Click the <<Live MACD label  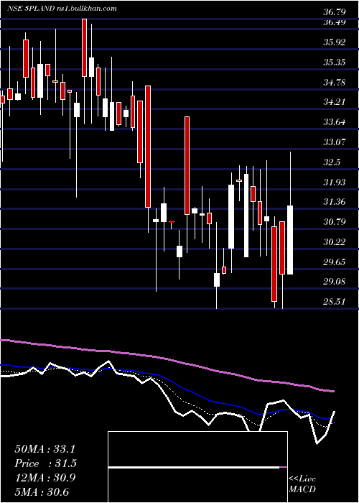302,484
